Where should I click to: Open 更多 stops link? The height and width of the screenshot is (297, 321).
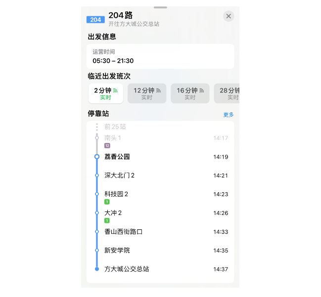229,115
